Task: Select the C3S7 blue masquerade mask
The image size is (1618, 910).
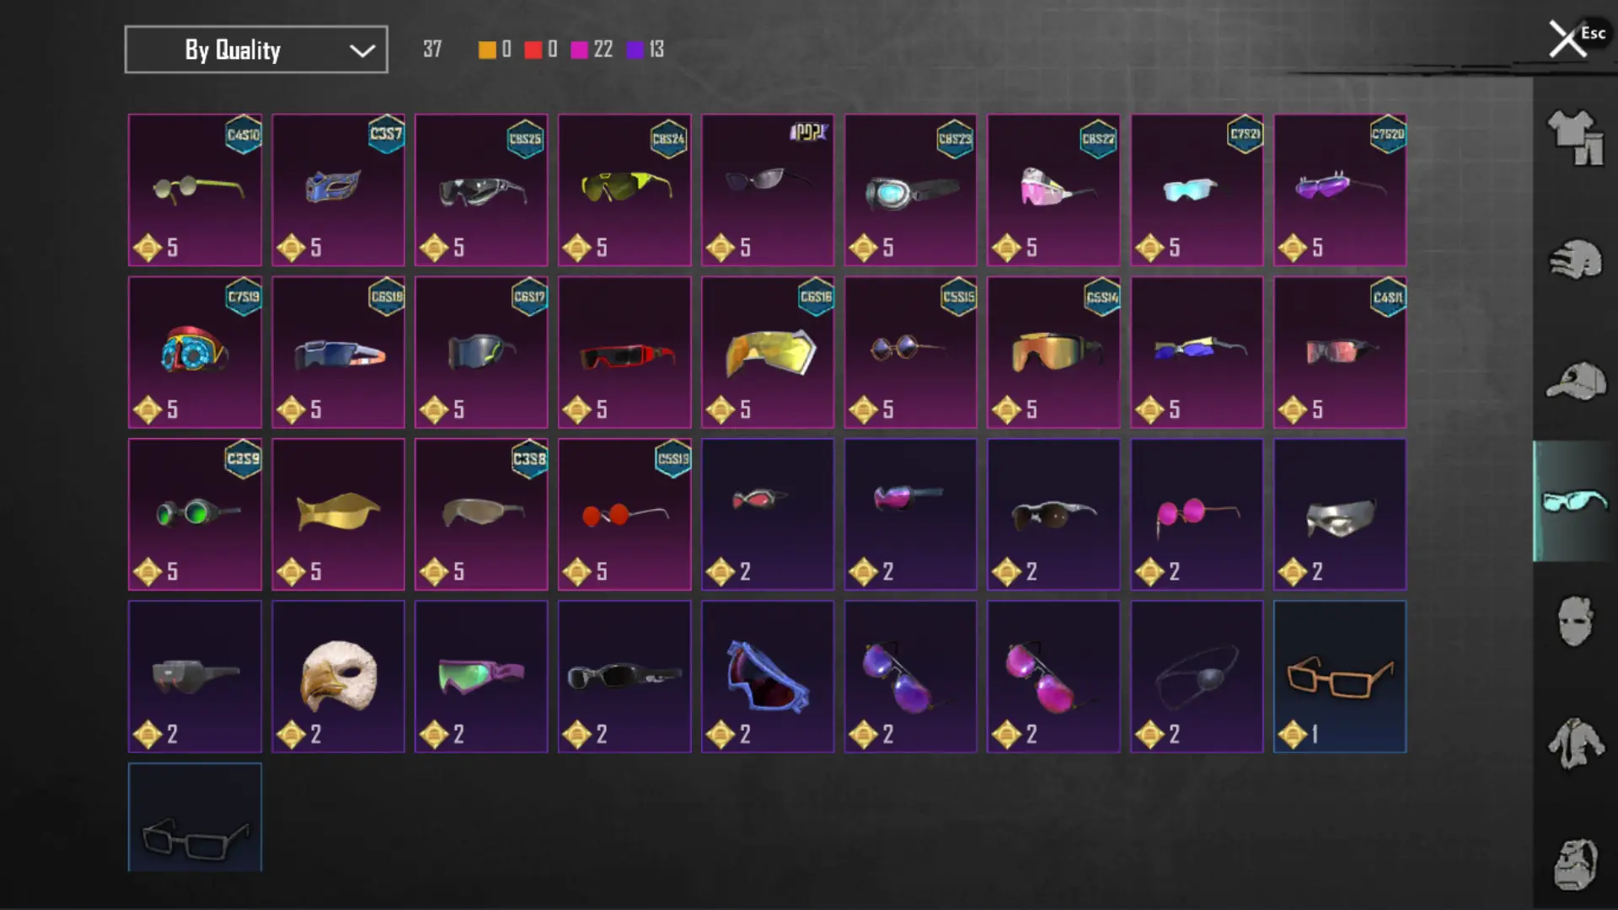Action: (338, 190)
